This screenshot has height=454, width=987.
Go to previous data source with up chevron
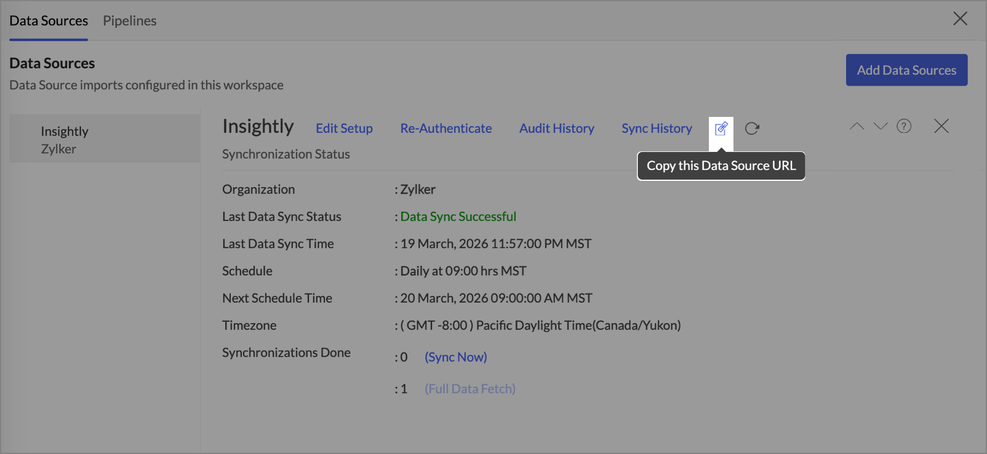(x=857, y=126)
